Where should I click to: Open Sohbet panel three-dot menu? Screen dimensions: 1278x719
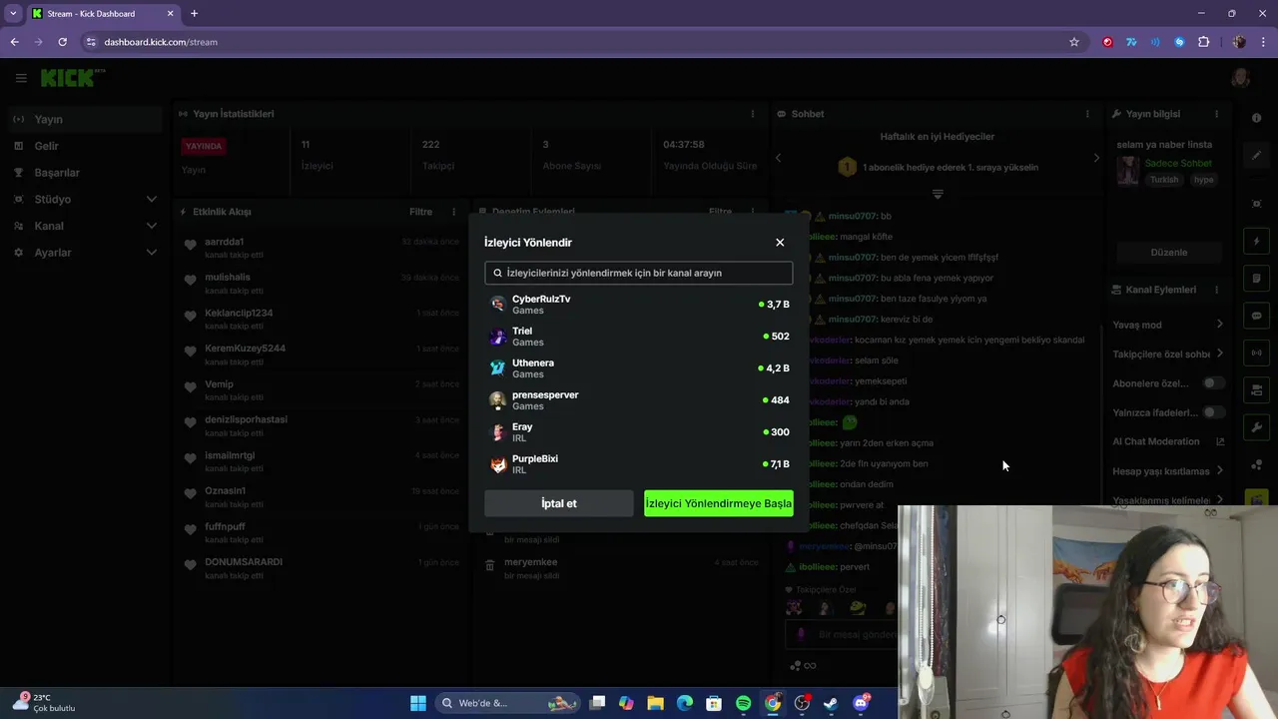1087,114
